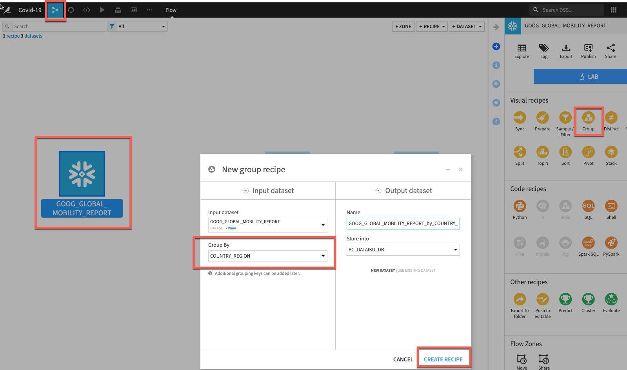Switch to USE EXISTING DATASET option
627x370 pixels.
click(416, 271)
